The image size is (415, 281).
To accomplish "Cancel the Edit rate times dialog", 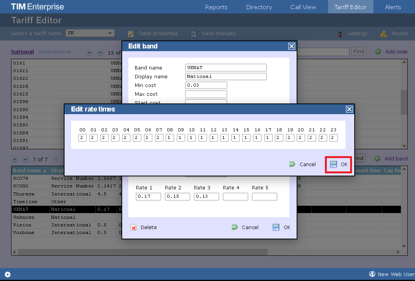I will [x=302, y=164].
